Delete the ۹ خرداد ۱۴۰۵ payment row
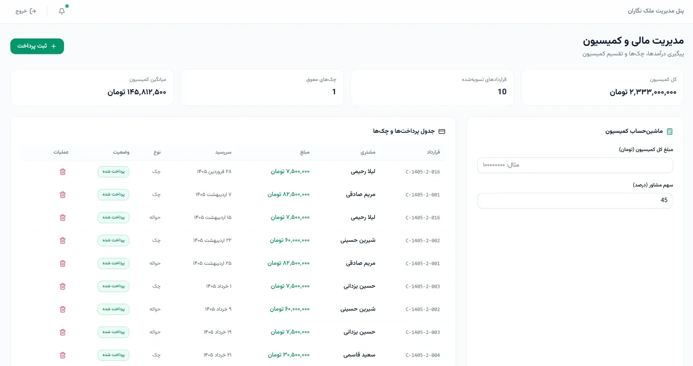 [63, 309]
